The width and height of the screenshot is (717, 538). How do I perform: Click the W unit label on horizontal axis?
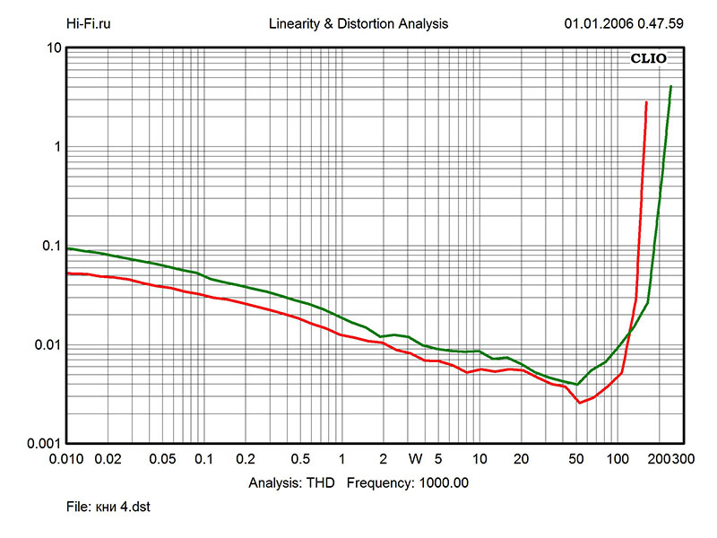pyautogui.click(x=416, y=459)
